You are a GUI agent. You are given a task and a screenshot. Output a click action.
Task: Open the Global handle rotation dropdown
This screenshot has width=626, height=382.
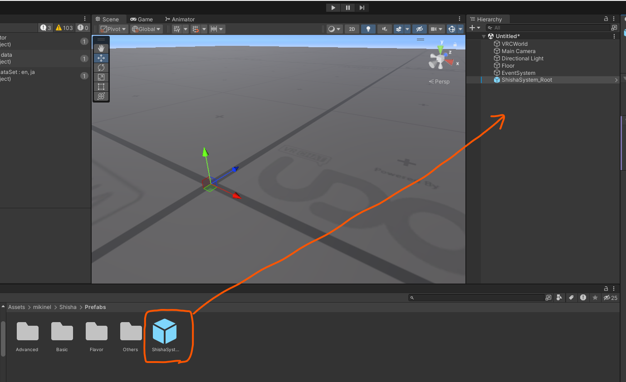coord(146,29)
